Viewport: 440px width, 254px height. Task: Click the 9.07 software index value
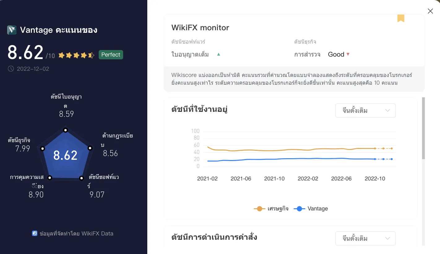click(x=97, y=195)
